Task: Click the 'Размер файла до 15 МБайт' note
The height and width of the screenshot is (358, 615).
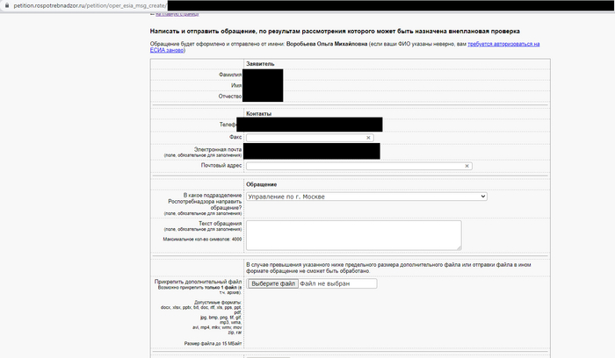Action: click(213, 343)
